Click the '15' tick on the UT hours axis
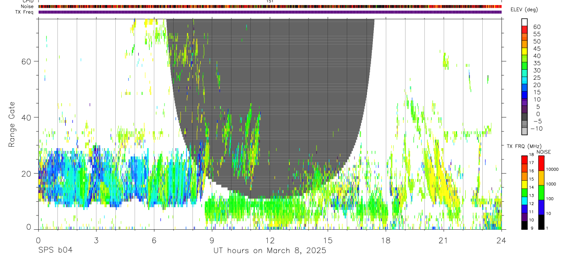Screen dimensions: 564x260 click(327, 240)
